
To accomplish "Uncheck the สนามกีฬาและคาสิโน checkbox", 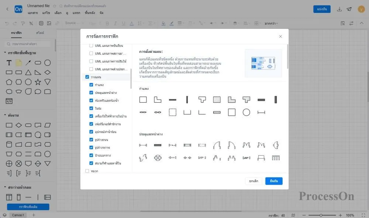I will 91,163.
